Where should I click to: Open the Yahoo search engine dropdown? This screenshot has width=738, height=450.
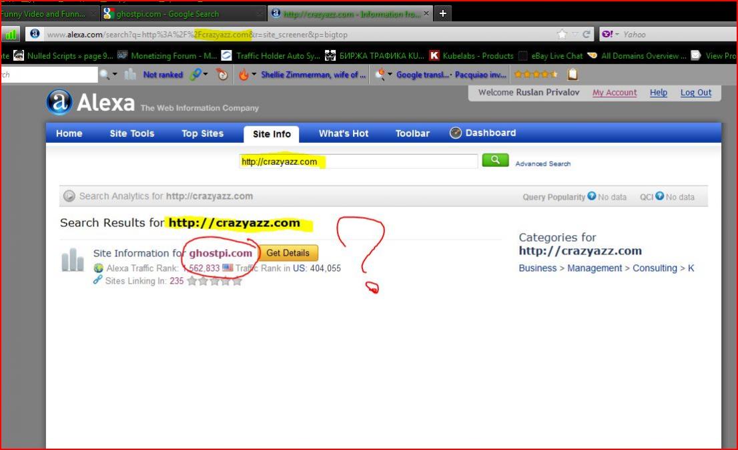(611, 34)
